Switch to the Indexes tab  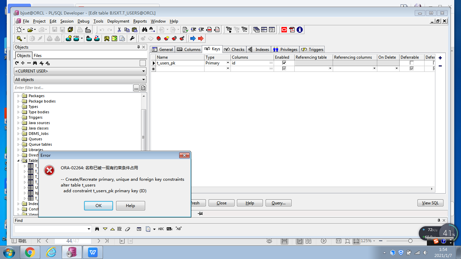pyautogui.click(x=259, y=49)
